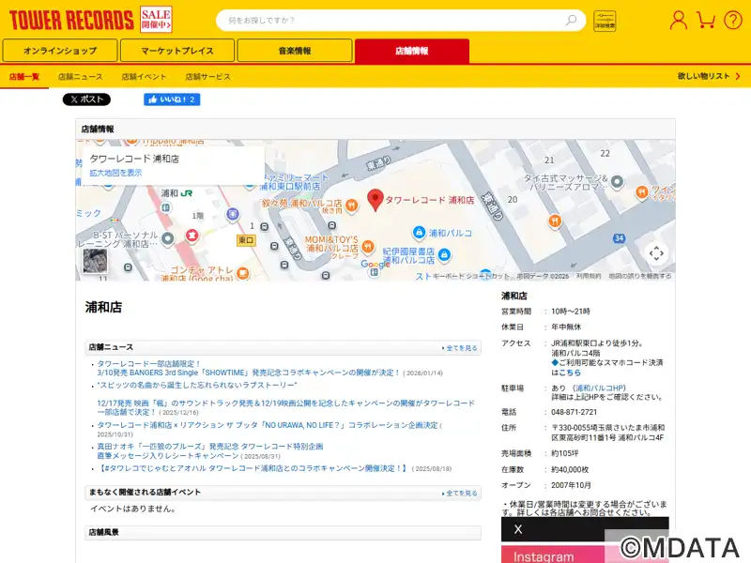The image size is (751, 563).
Task: Click the red map pin marker
Action: tap(375, 200)
